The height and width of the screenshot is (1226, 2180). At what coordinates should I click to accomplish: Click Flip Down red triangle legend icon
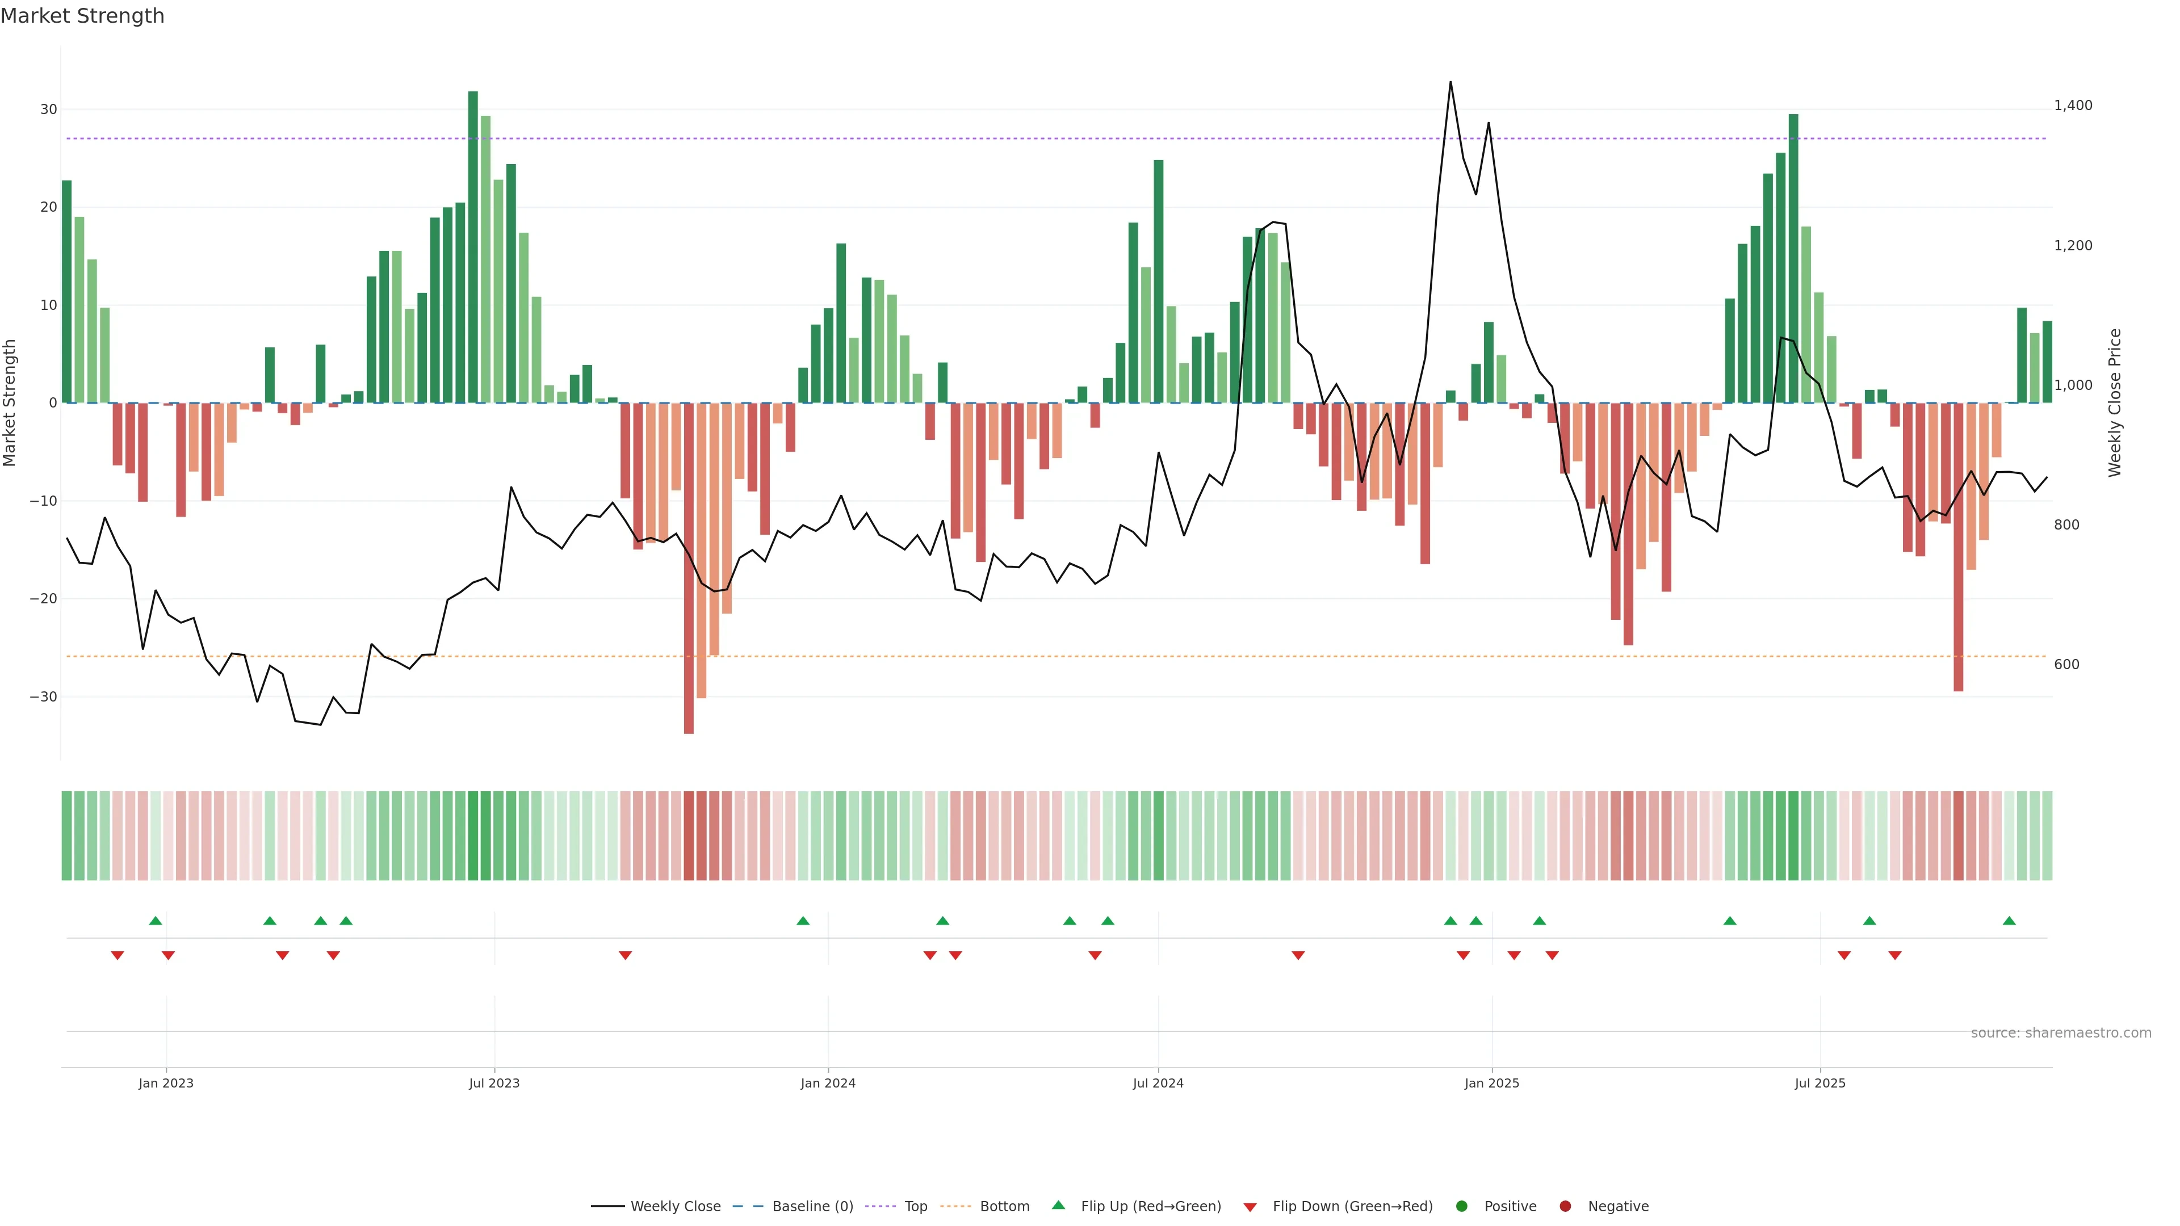point(1250,1207)
